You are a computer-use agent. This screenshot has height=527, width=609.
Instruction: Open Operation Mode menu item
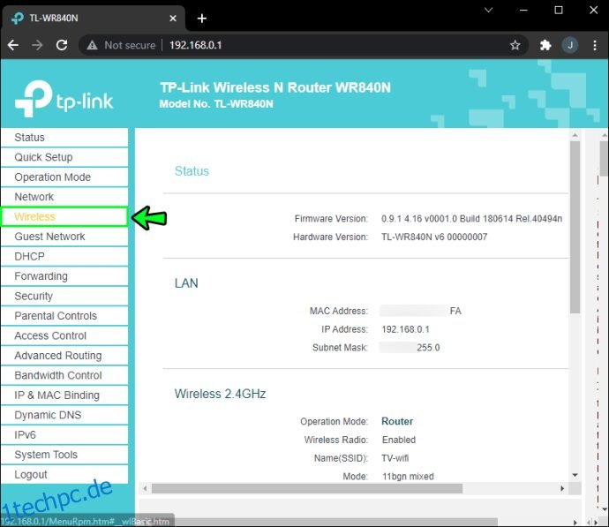click(x=64, y=177)
